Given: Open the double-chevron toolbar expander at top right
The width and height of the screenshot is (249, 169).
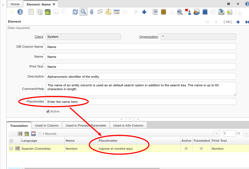Looking at the screenshot, I should [238, 4].
